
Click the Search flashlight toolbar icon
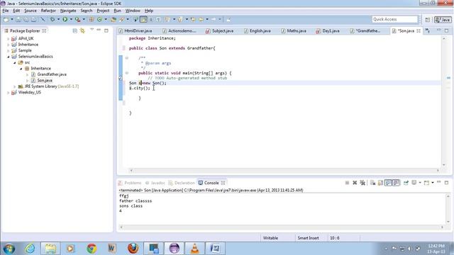tap(121, 19)
